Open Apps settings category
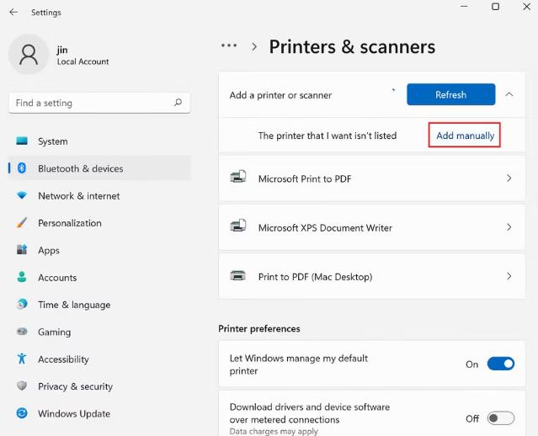This screenshot has width=538, height=436. coord(99,250)
